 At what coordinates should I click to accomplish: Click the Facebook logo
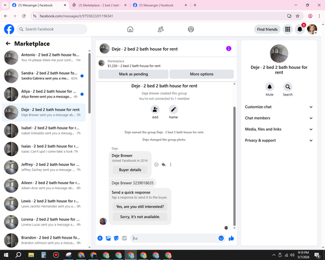pyautogui.click(x=9, y=29)
